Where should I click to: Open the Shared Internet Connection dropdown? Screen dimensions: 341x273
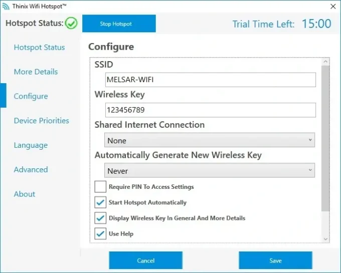pos(210,141)
